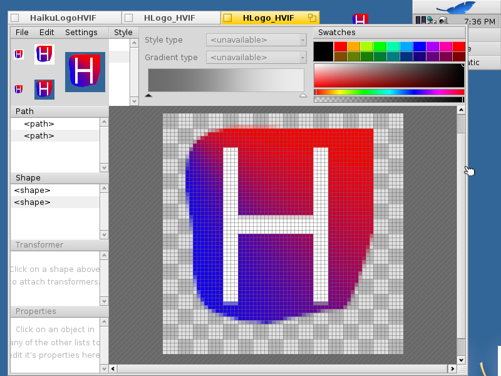The height and width of the screenshot is (376, 501).
Task: Click the smallest icon preview on white background
Action: click(19, 55)
